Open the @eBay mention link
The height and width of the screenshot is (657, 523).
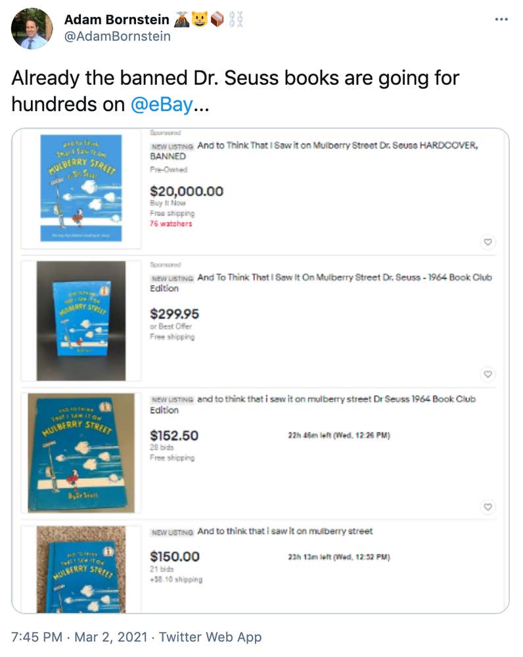(161, 104)
